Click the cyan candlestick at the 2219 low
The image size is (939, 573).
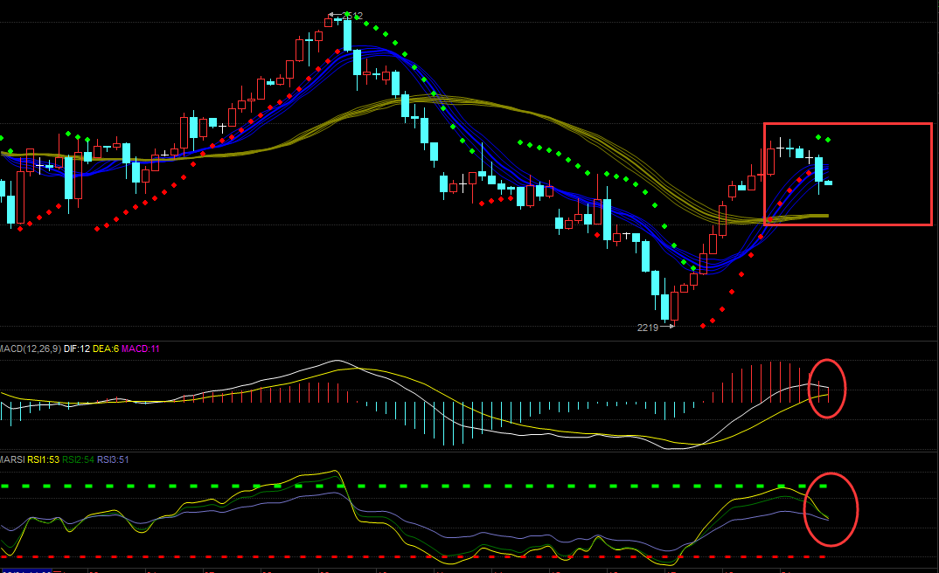tap(665, 307)
